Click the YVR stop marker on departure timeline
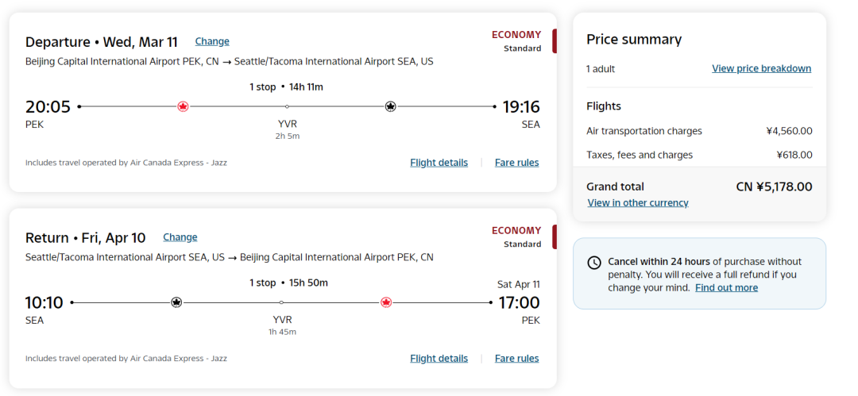858x396 pixels. click(287, 106)
